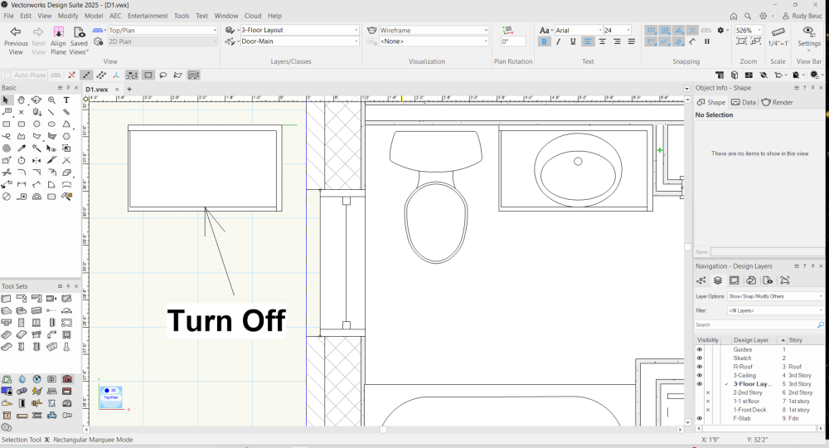
Task: Open the Layer Options dropdown
Action: (775, 296)
